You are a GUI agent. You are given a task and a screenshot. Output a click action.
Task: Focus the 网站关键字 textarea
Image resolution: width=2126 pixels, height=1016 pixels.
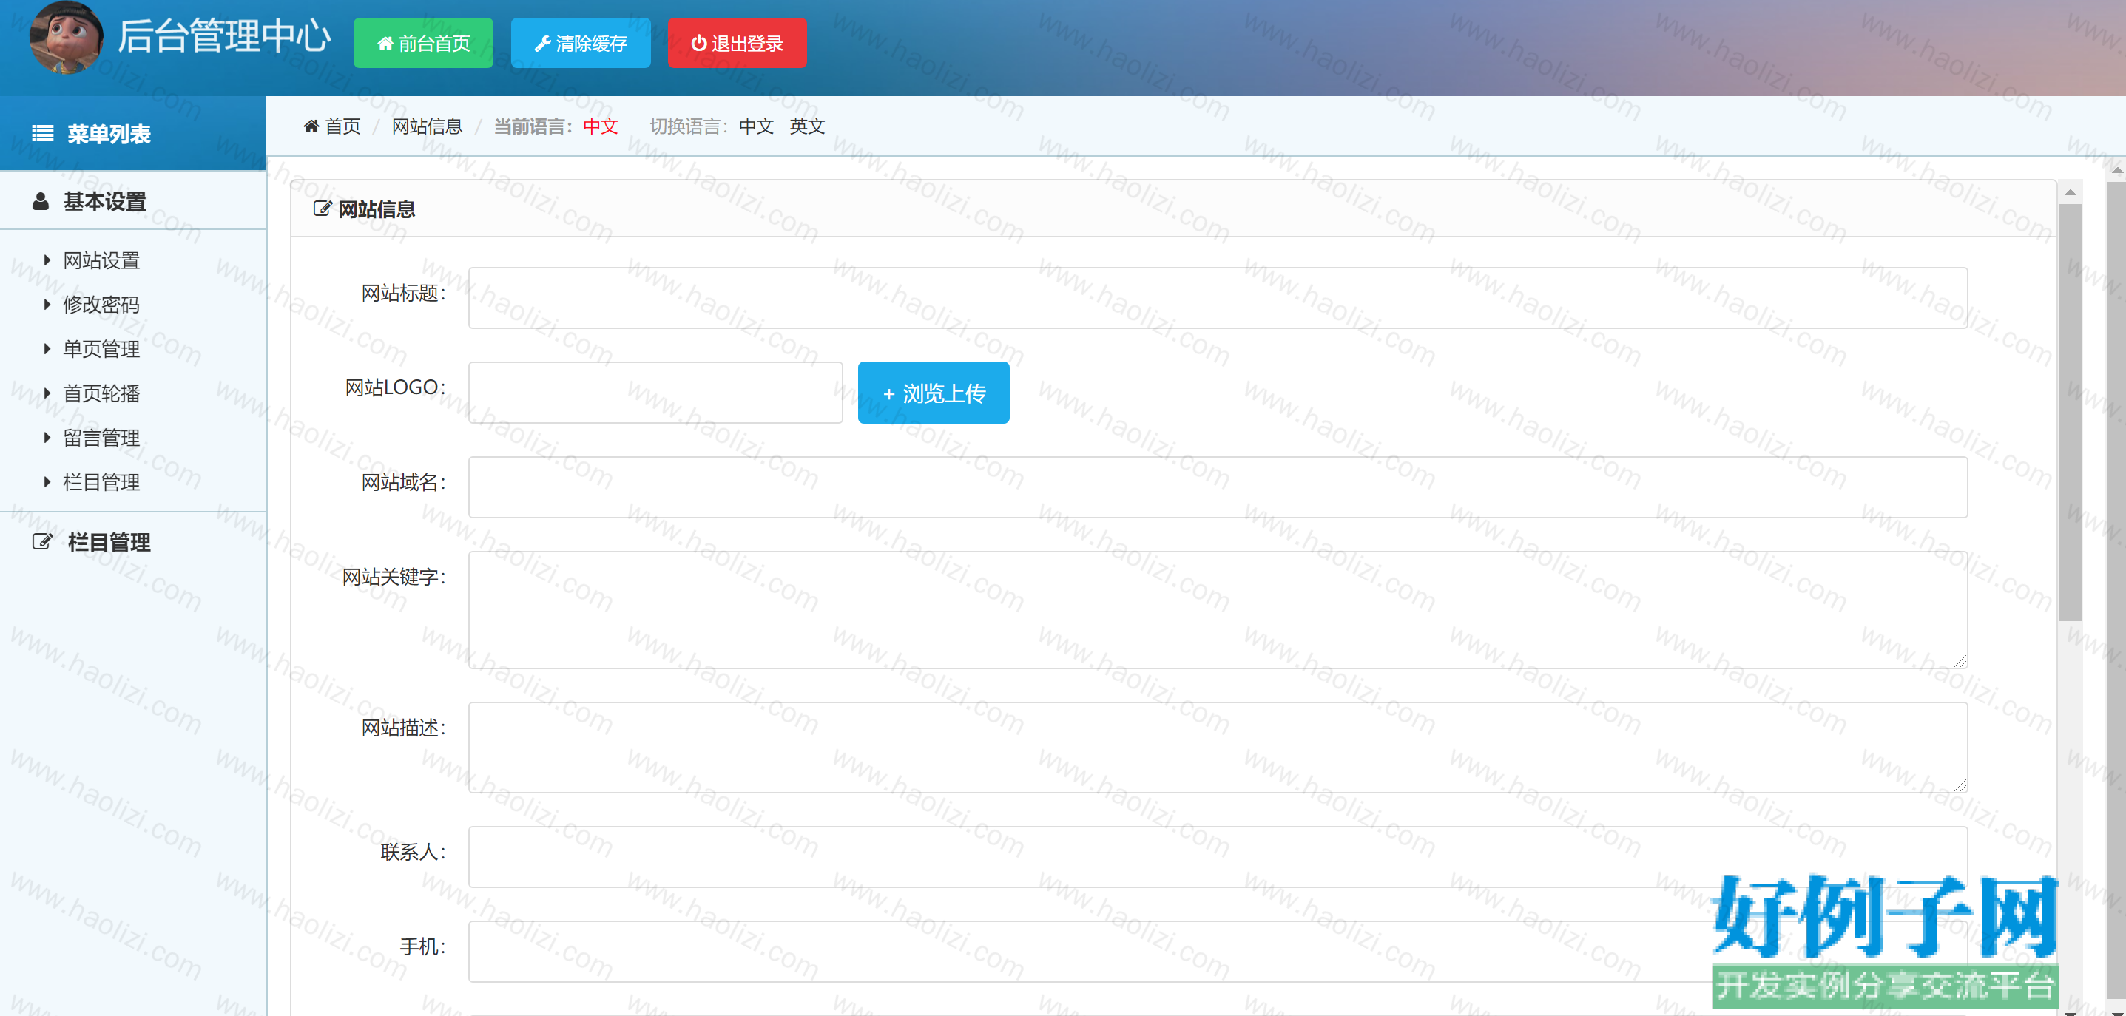point(1218,610)
